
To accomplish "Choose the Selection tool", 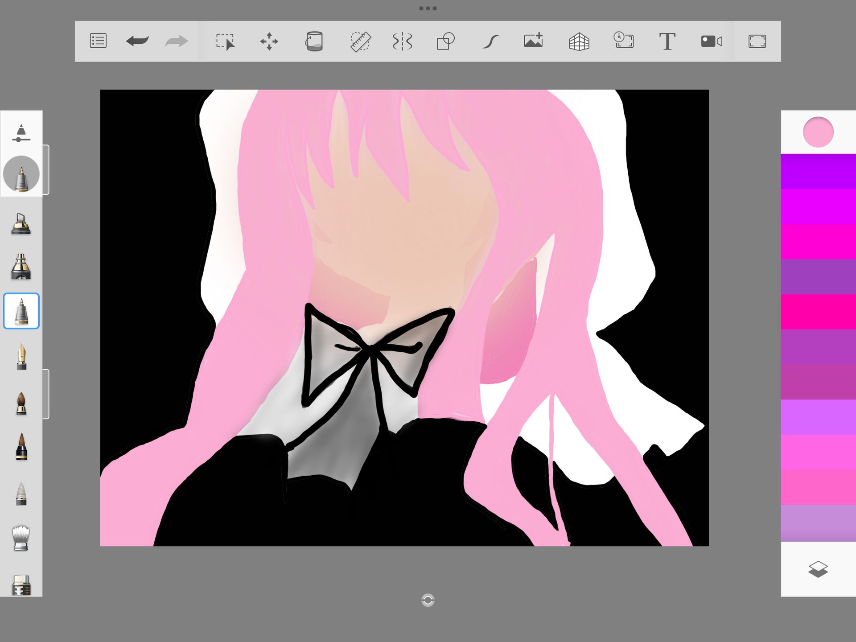I will point(225,41).
